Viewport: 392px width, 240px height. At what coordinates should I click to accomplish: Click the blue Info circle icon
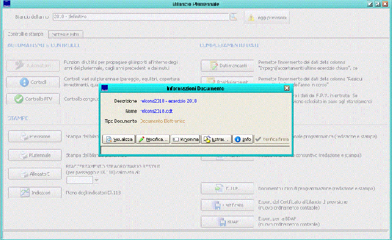coord(238,139)
